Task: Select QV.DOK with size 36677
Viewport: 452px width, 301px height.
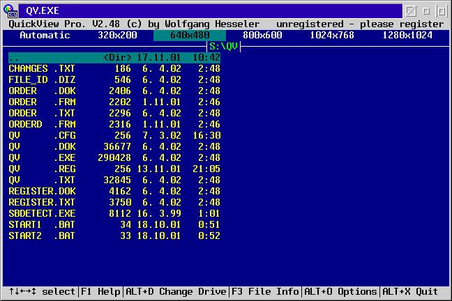Action: (114, 146)
